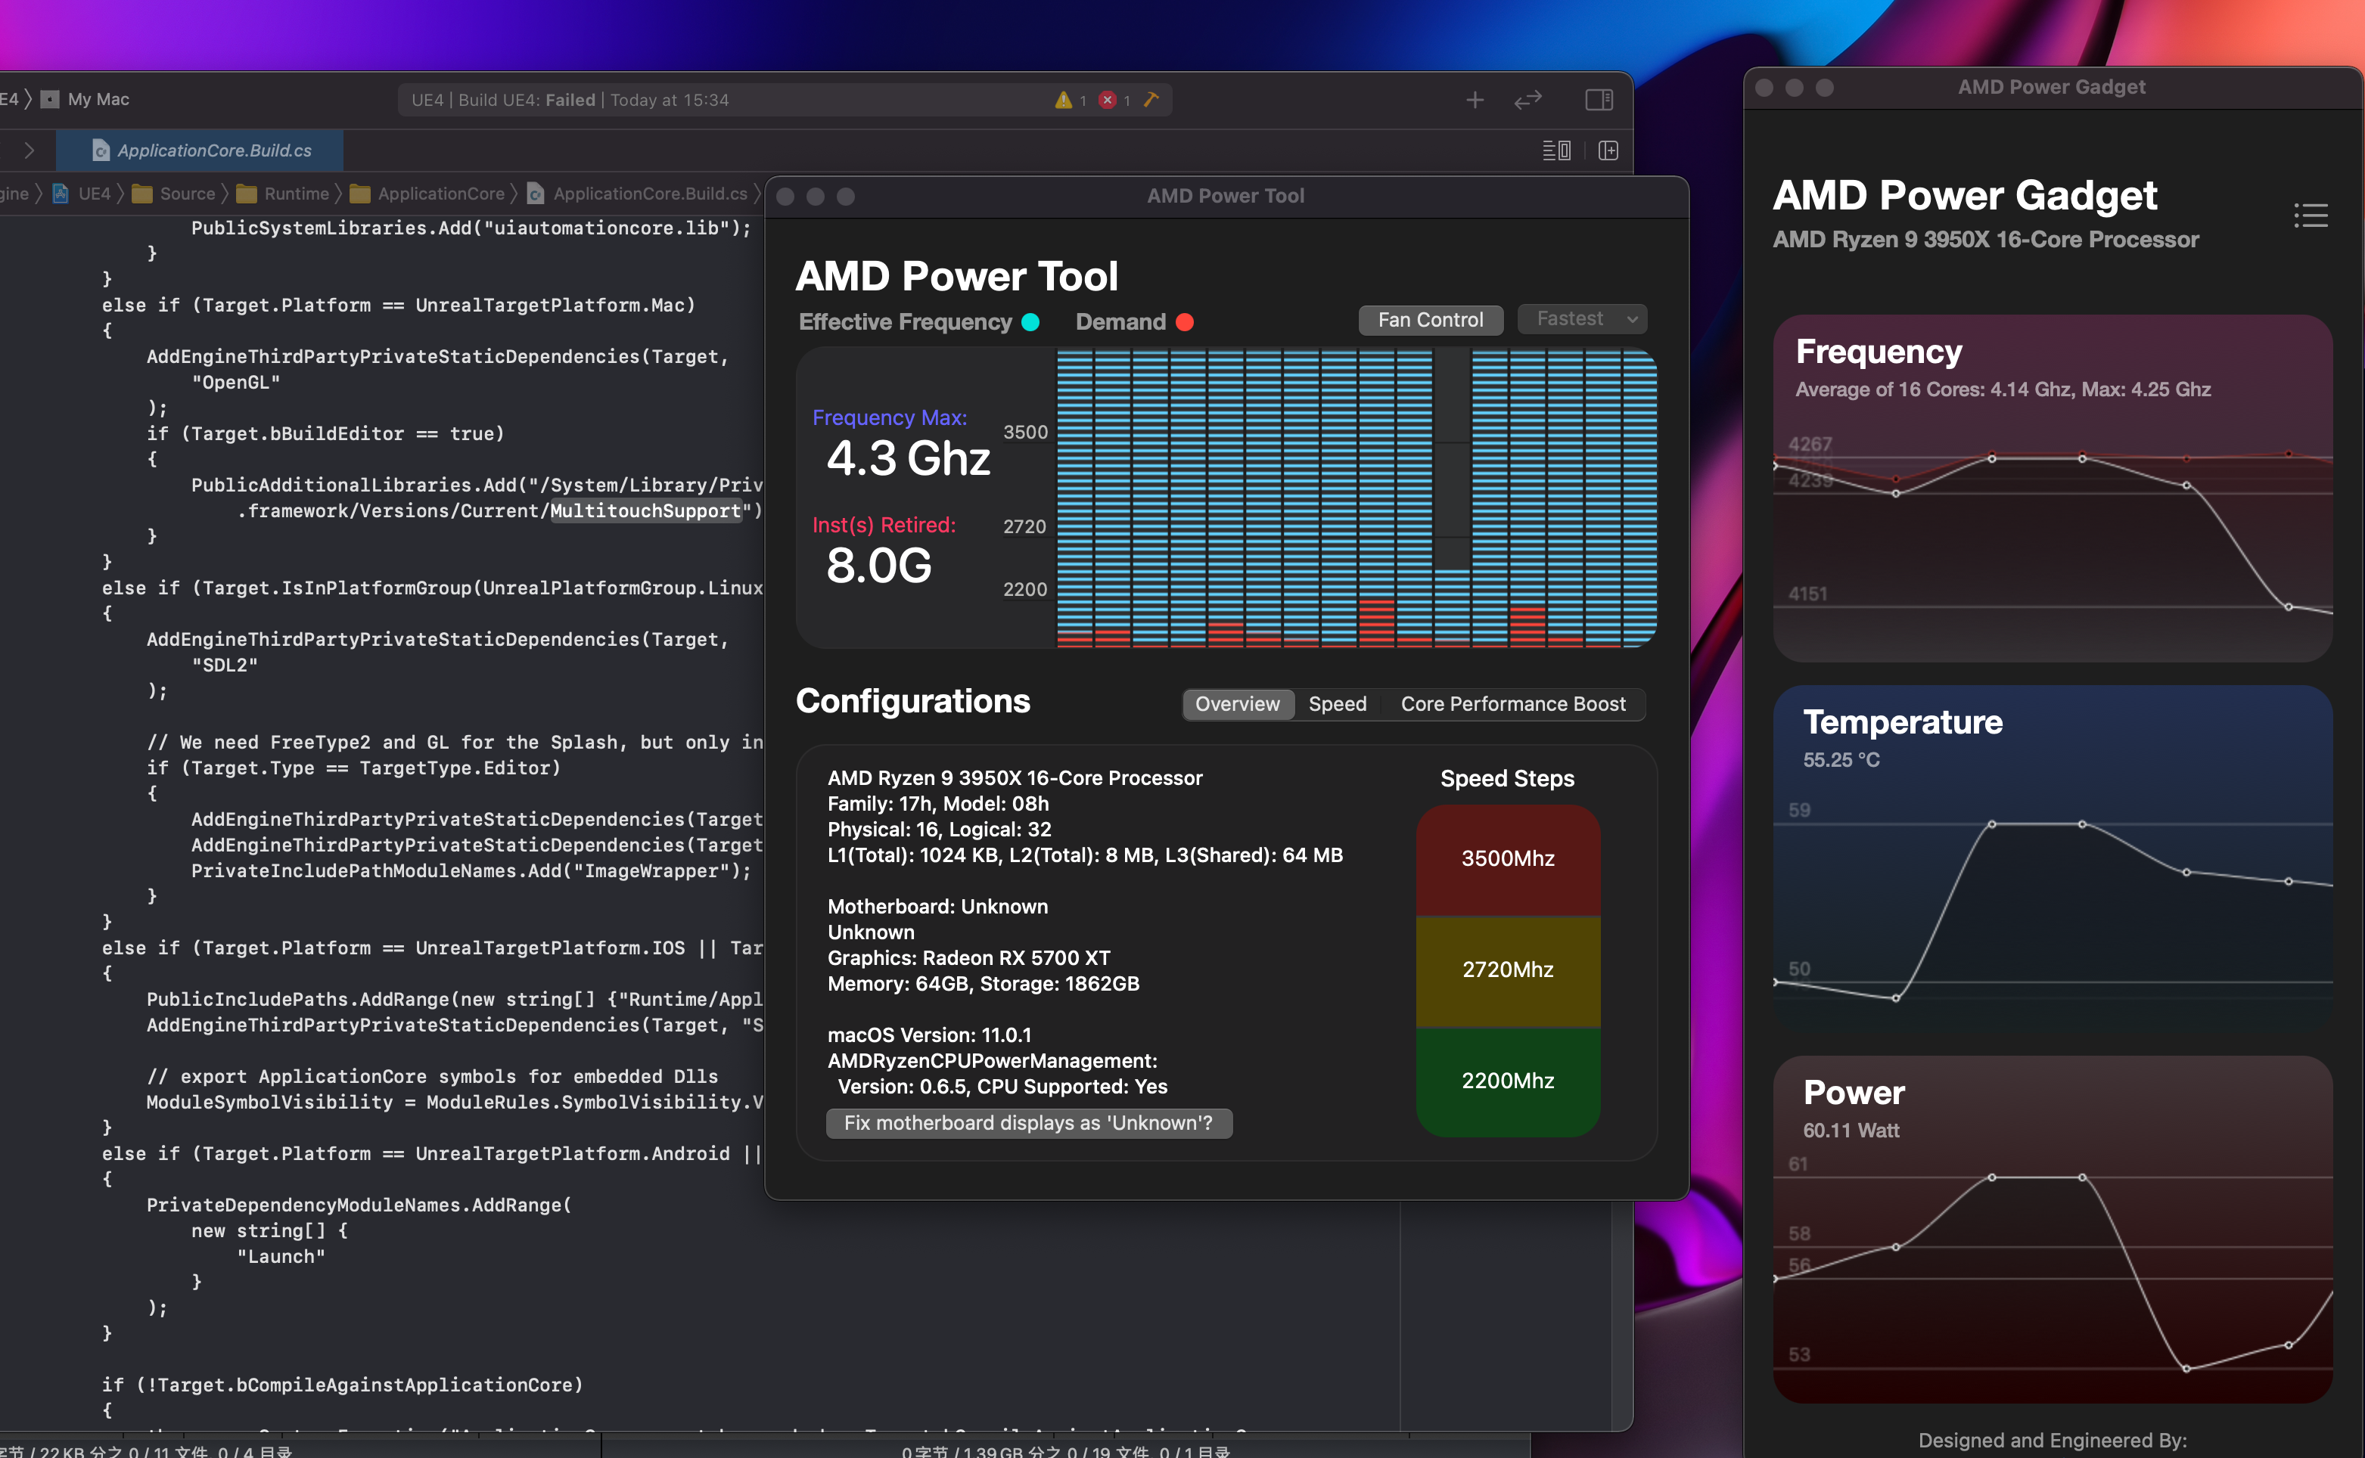Click the code review arrows icon in Xcode
Viewport: 2365px width, 1458px height.
(x=1527, y=101)
